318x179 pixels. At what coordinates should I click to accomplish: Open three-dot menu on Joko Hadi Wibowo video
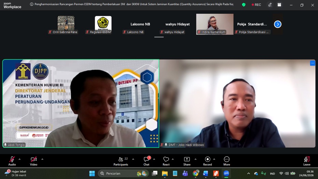coord(313,63)
